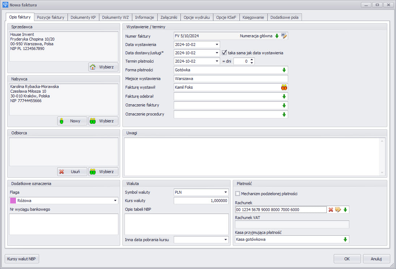Switch to the Pozycje faktury tab
This screenshot has width=396, height=269.
pos(51,17)
